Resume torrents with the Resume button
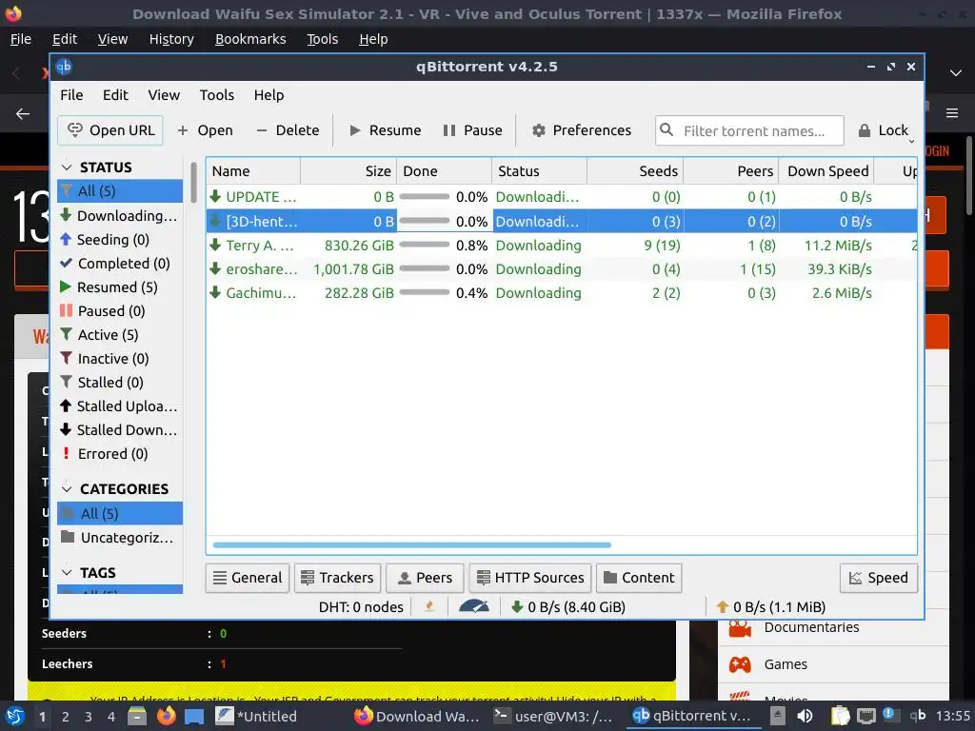 point(385,130)
